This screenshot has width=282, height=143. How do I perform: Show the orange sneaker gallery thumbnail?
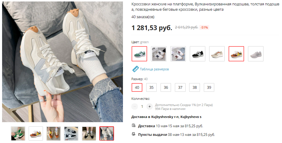36,133
